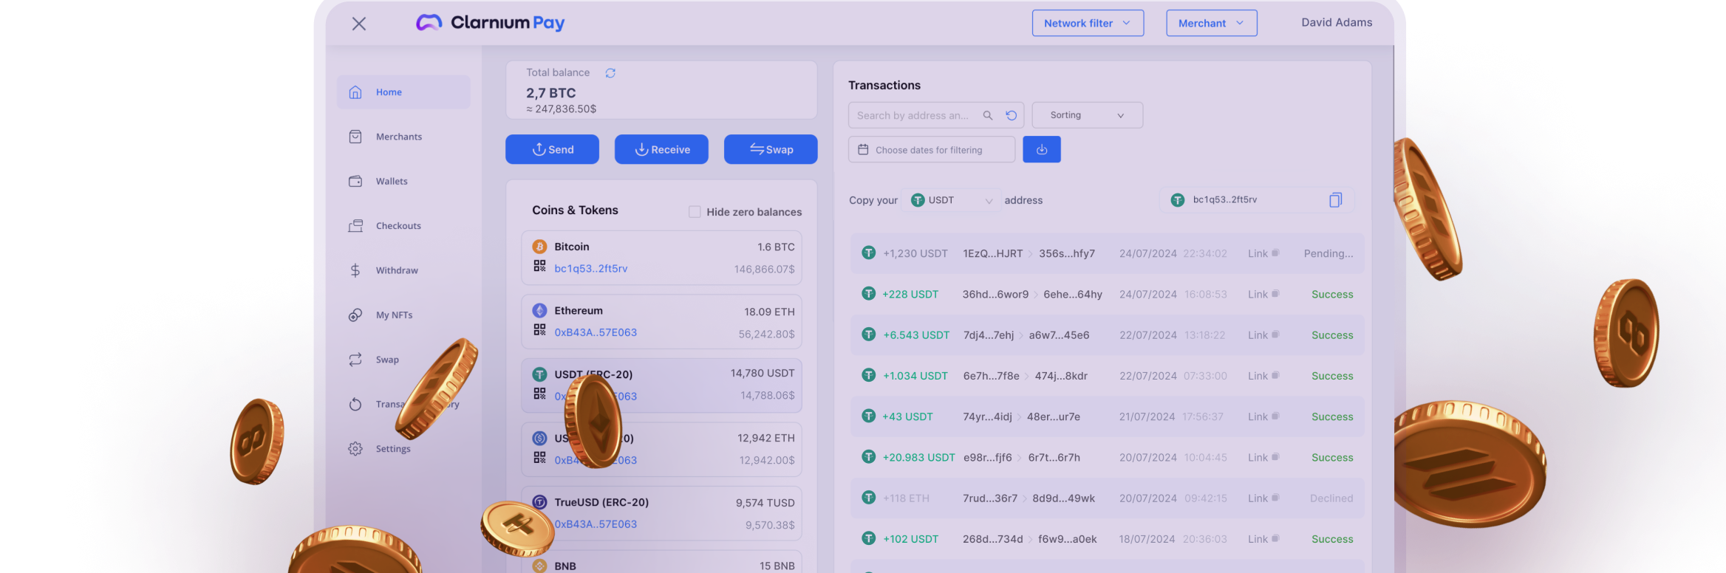
Task: Copy address with the copy icon
Action: (x=1335, y=200)
